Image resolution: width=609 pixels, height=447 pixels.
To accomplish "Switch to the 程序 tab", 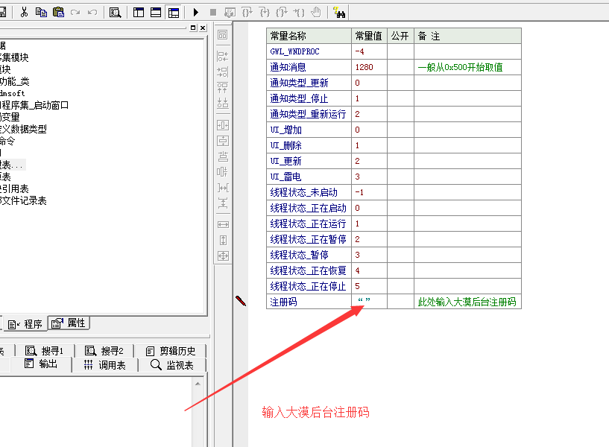I will (x=25, y=324).
